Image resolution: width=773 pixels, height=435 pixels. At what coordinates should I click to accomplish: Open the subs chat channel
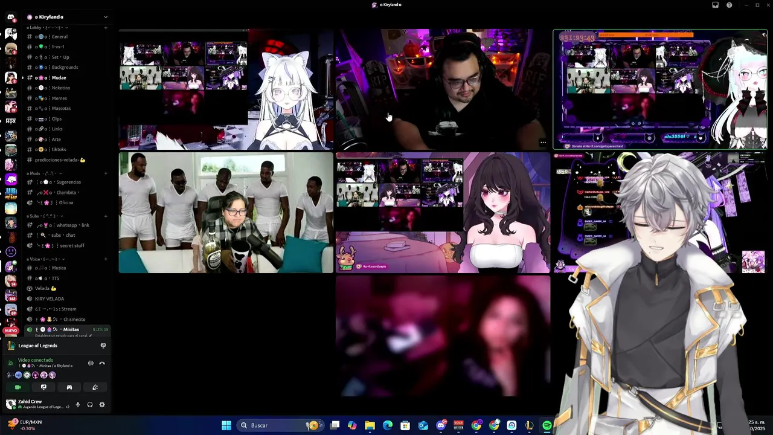(x=66, y=235)
